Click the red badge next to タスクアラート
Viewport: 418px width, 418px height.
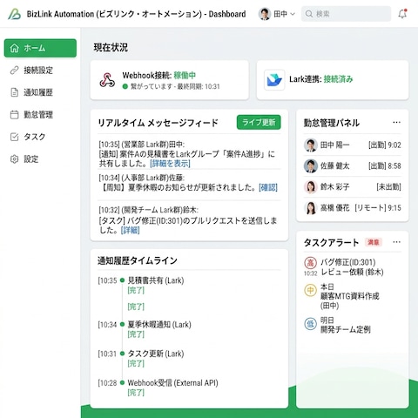[x=374, y=242]
